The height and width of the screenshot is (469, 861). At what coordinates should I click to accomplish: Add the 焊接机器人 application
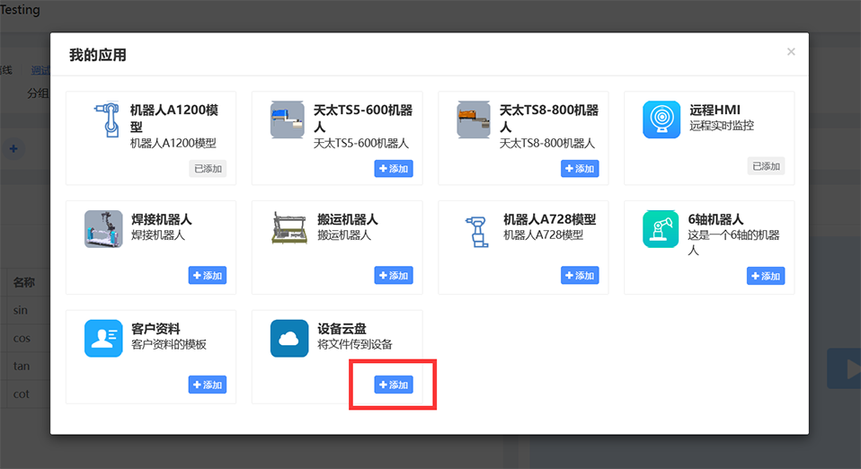(x=208, y=276)
